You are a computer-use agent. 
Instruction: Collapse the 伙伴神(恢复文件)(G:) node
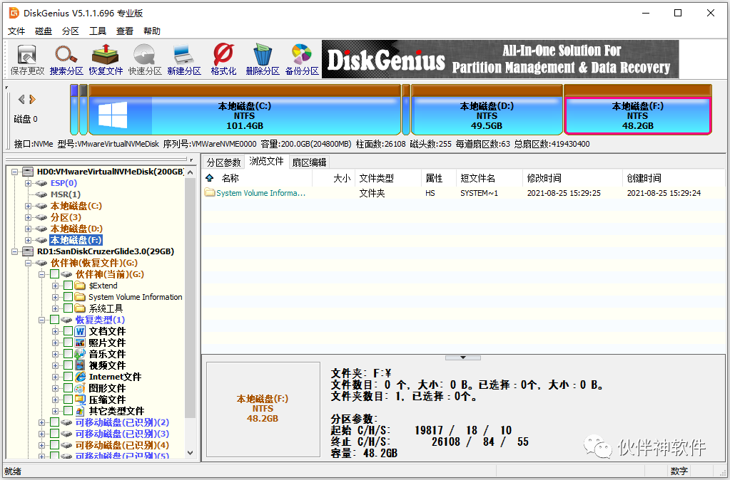28,263
